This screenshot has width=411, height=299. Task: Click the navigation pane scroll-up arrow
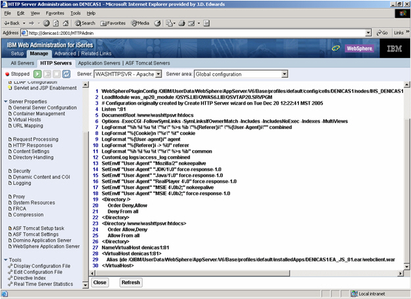tap(85, 85)
